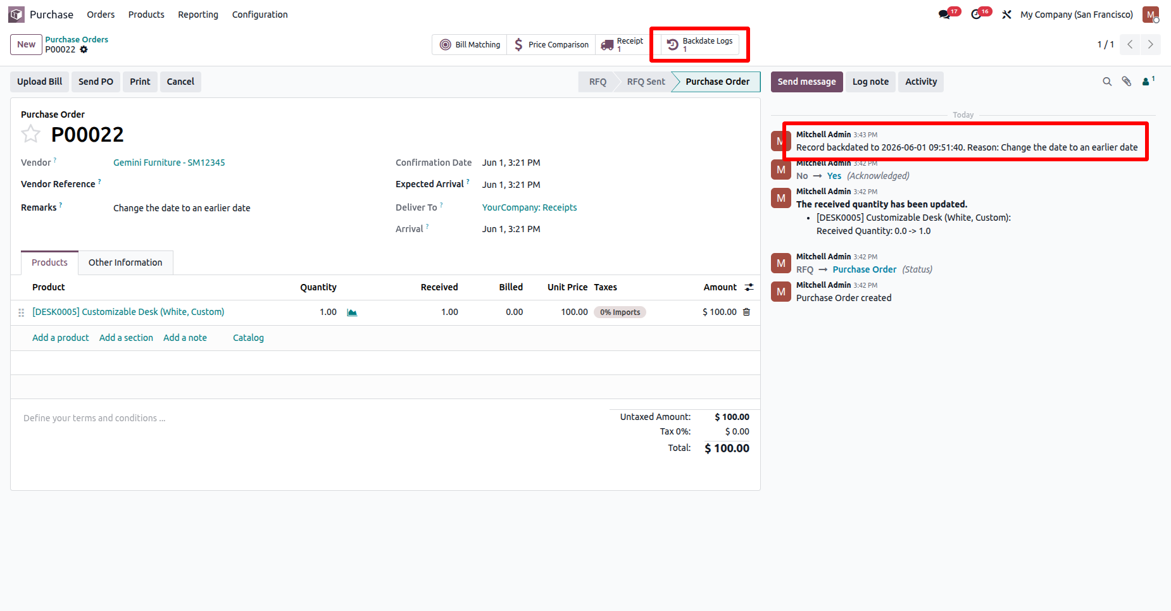Cancel the purchase order
Screen dimensions: 1171x611
[x=180, y=82]
